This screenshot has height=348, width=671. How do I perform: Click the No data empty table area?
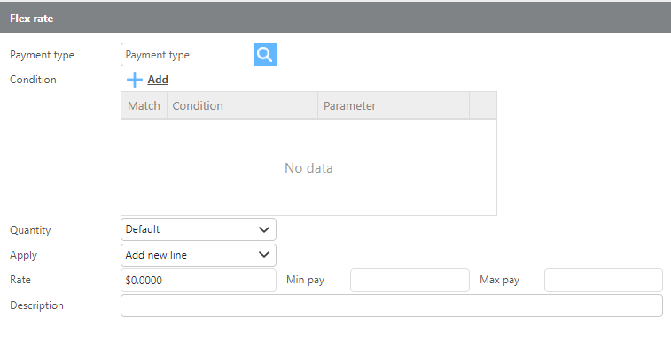coord(308,168)
